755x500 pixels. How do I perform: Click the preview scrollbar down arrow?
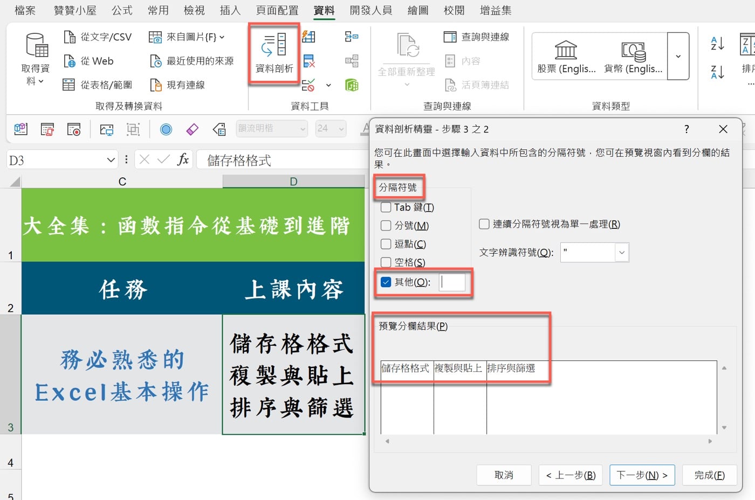click(724, 427)
